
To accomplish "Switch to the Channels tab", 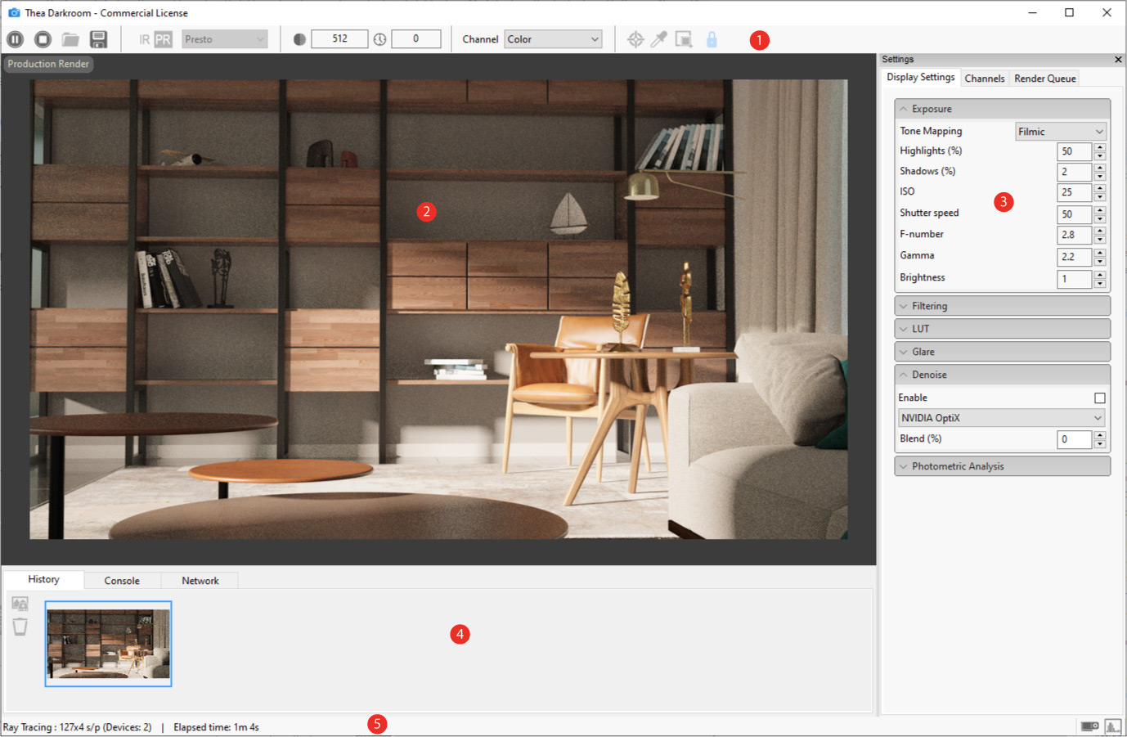I will (985, 78).
